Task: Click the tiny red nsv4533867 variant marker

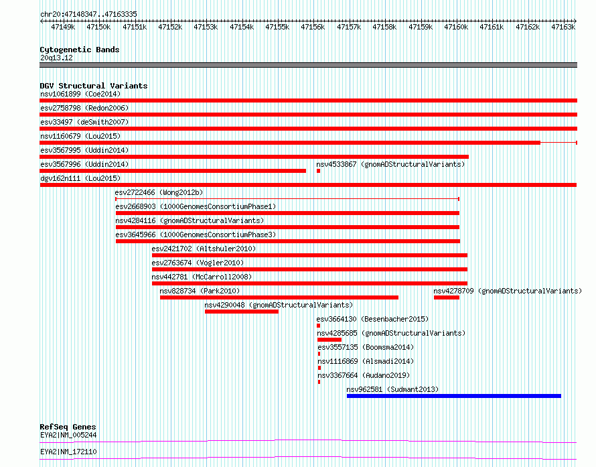Action: [x=319, y=171]
